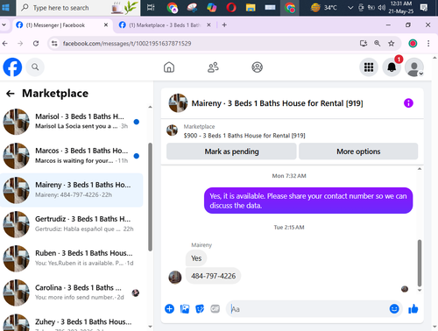438x331 pixels.
Task: Click the browser back arrow
Action: [x=5, y=44]
